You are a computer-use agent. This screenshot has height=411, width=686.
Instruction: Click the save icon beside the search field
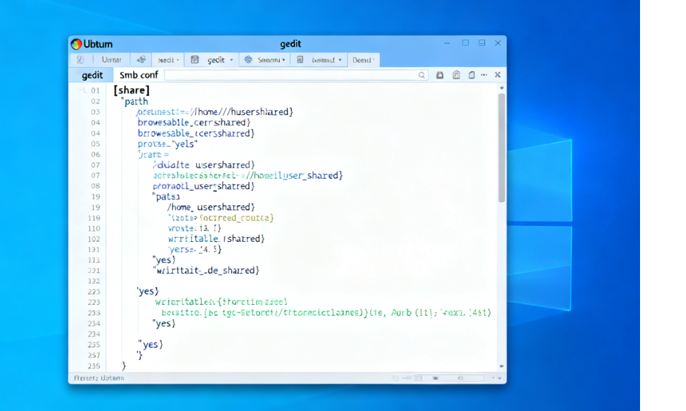(440, 75)
